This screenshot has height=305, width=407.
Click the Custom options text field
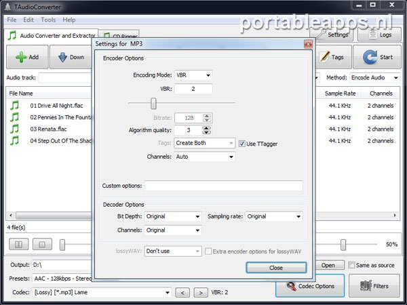(x=223, y=186)
